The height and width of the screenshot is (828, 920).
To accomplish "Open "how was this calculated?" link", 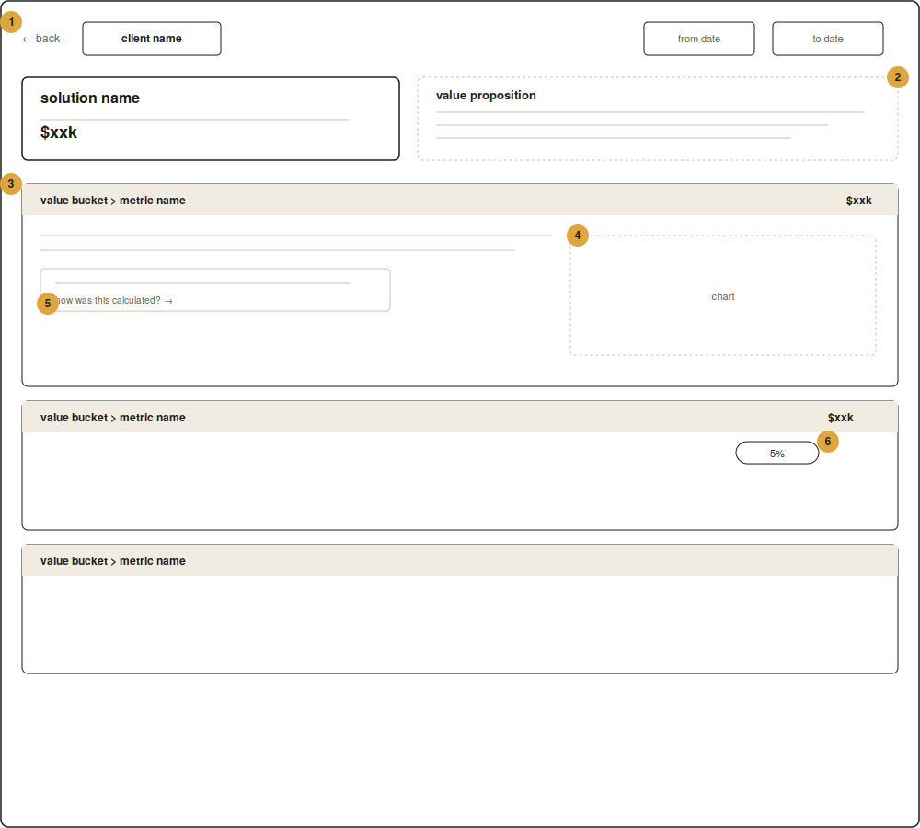I will point(114,301).
